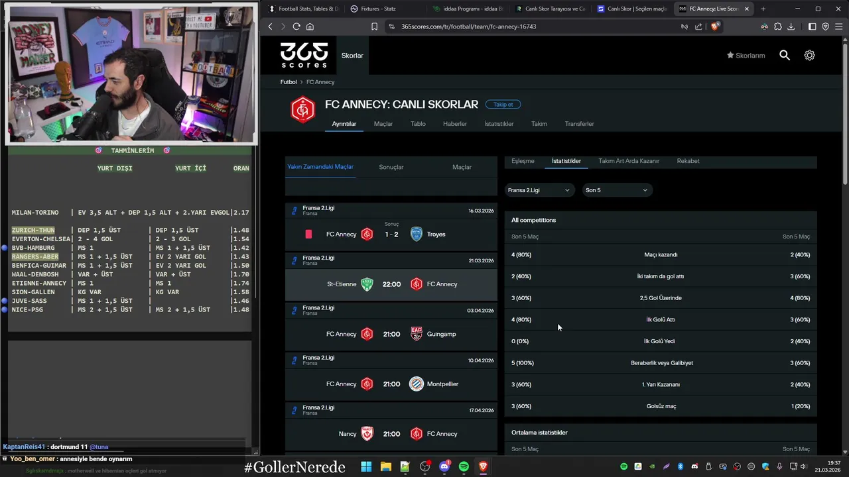
Task: Open a new browser tab
Action: (x=763, y=9)
